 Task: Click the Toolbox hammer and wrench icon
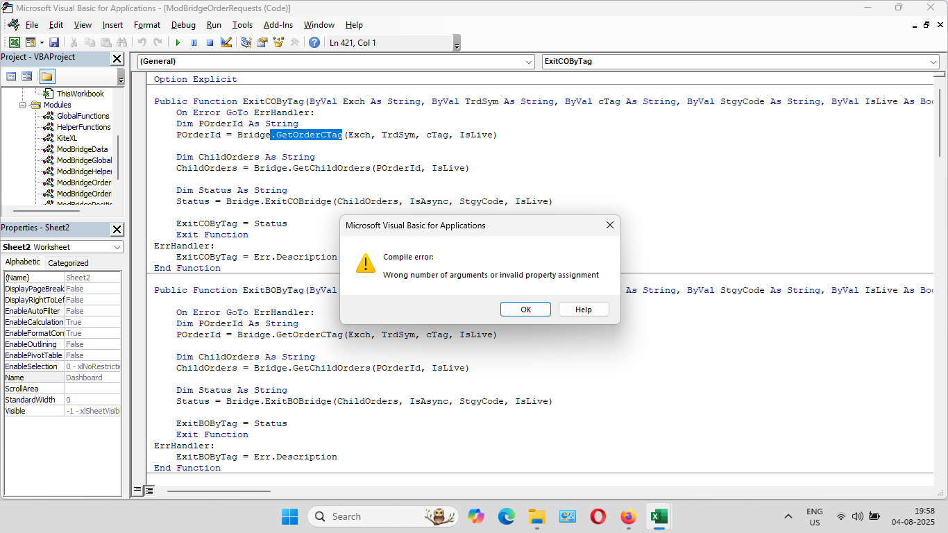tap(294, 42)
